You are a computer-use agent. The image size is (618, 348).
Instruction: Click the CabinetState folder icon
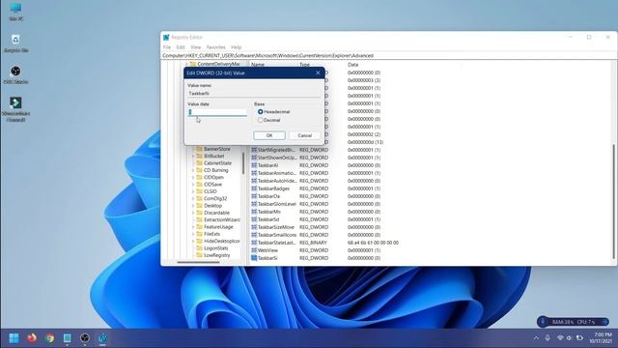pyautogui.click(x=200, y=163)
